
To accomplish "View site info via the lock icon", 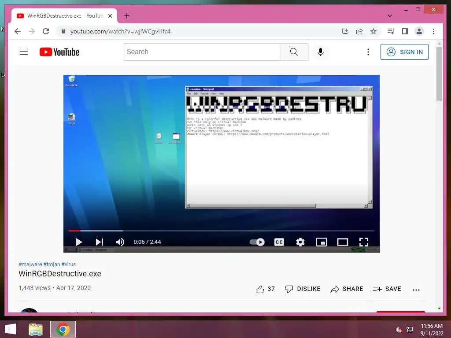I will (x=63, y=31).
